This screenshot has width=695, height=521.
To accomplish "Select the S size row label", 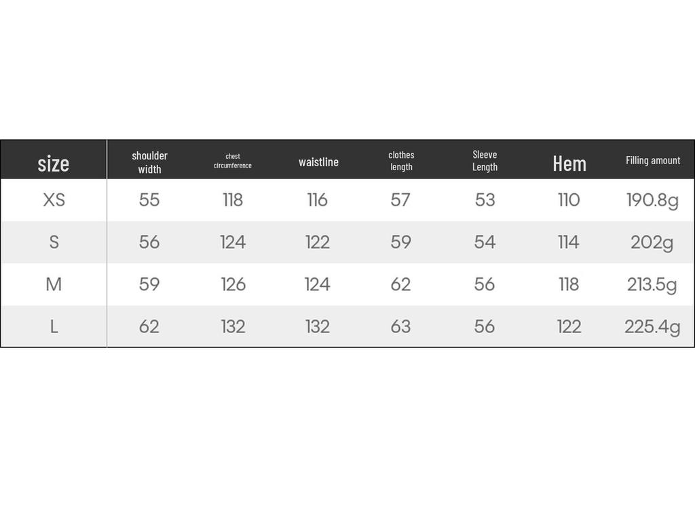I will point(54,242).
